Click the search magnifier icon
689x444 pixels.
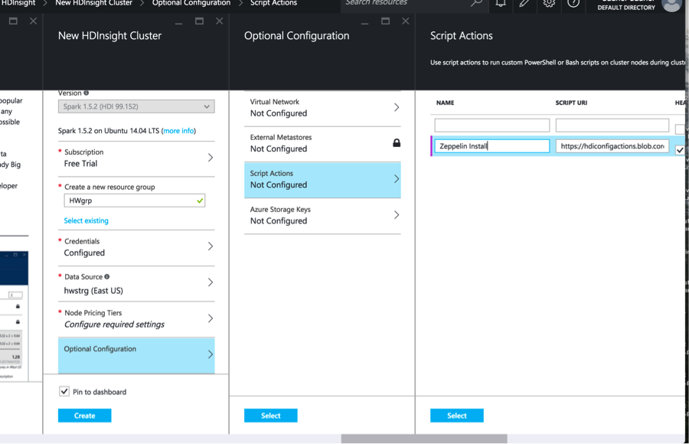[476, 4]
